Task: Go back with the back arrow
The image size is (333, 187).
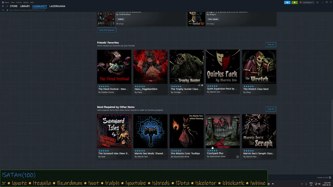Action: [3, 6]
